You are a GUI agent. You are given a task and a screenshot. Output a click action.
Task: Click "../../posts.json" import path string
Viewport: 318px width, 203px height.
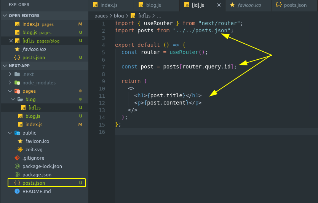tap(201, 30)
